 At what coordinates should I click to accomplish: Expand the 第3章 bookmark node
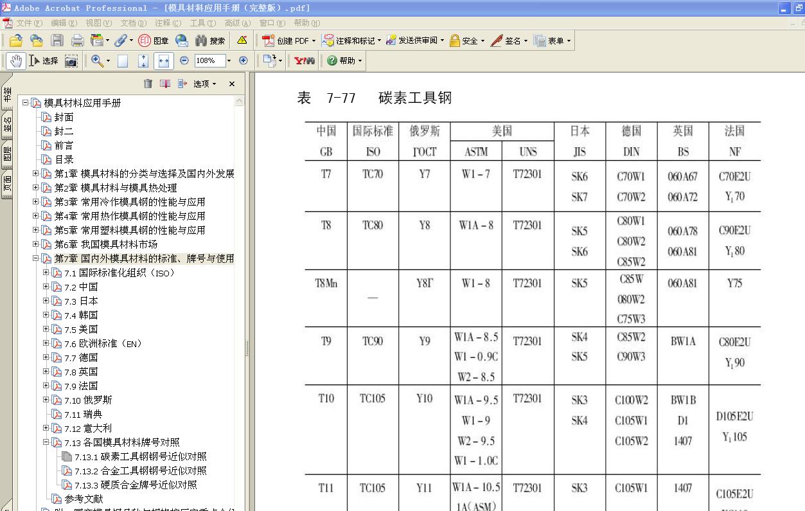[36, 202]
